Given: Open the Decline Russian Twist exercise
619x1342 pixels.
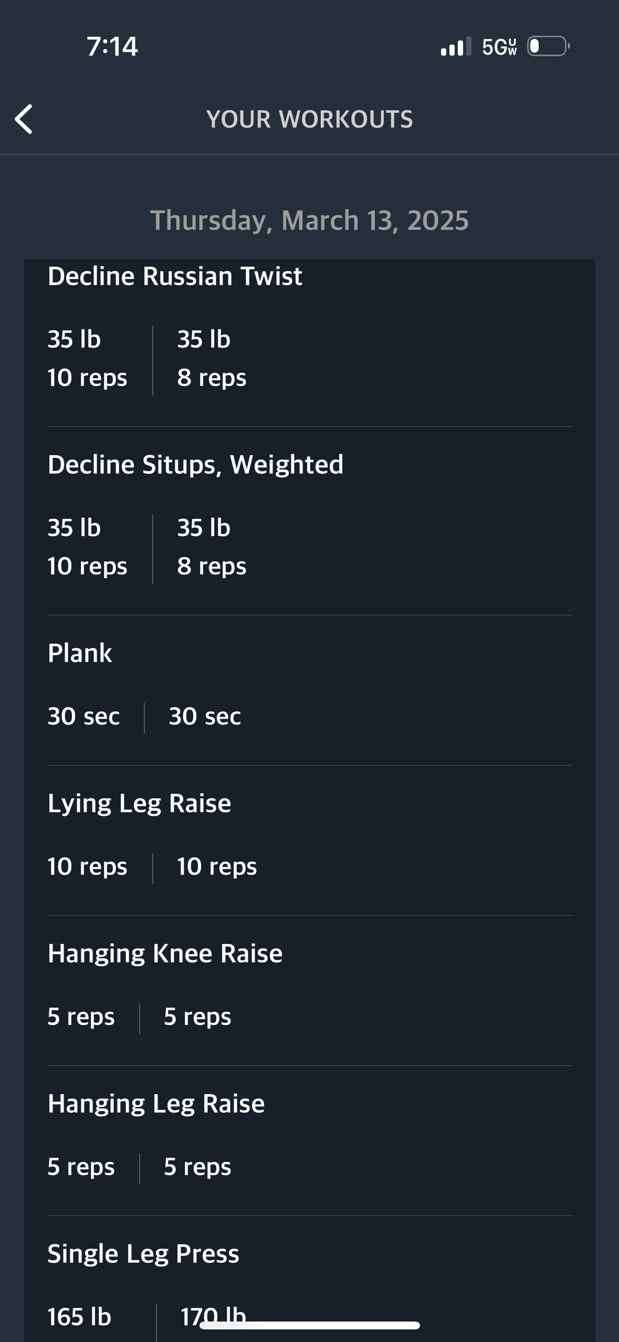Looking at the screenshot, I should (x=175, y=276).
